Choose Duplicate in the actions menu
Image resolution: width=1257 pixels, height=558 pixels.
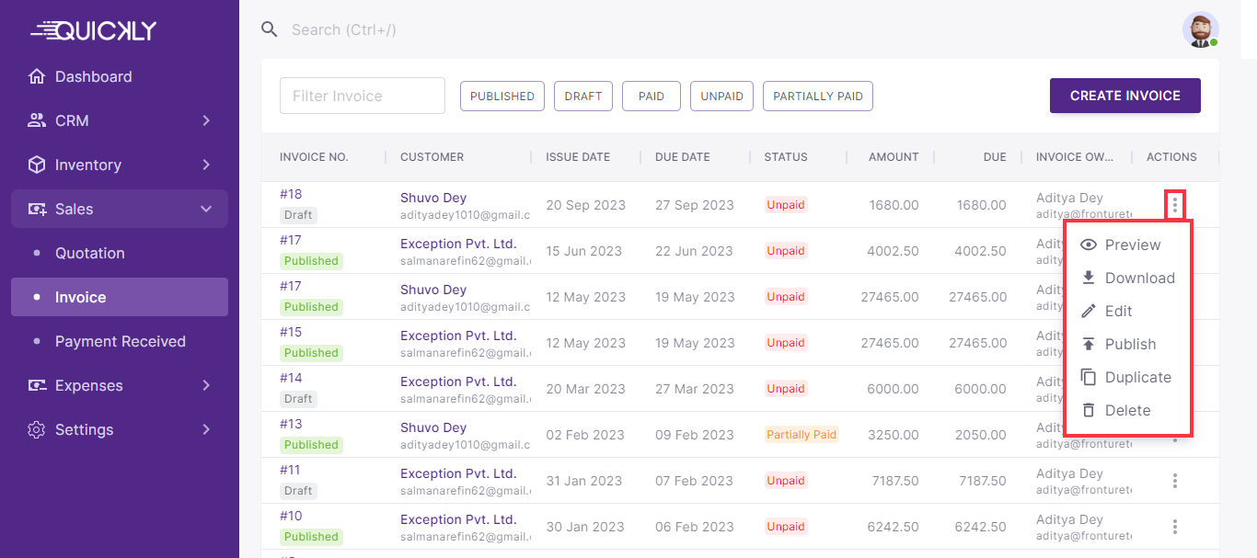(1137, 377)
